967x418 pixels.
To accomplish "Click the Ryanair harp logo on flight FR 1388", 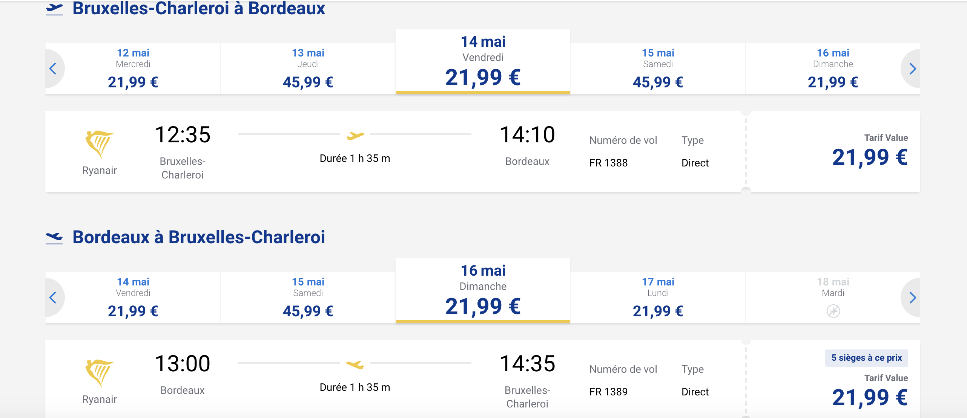I will point(99,144).
